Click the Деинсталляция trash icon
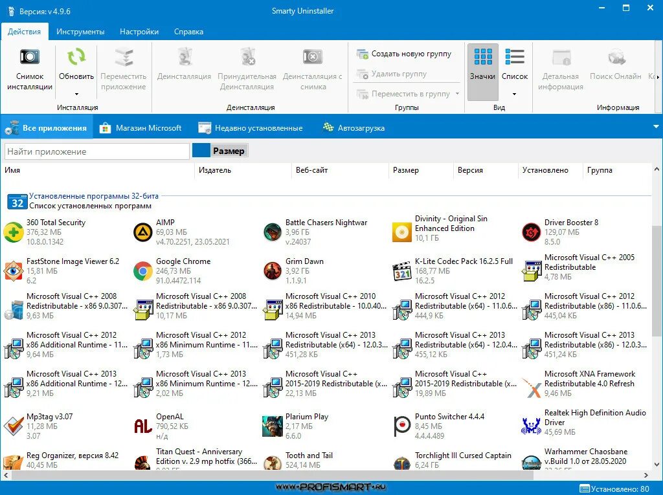 click(x=185, y=56)
